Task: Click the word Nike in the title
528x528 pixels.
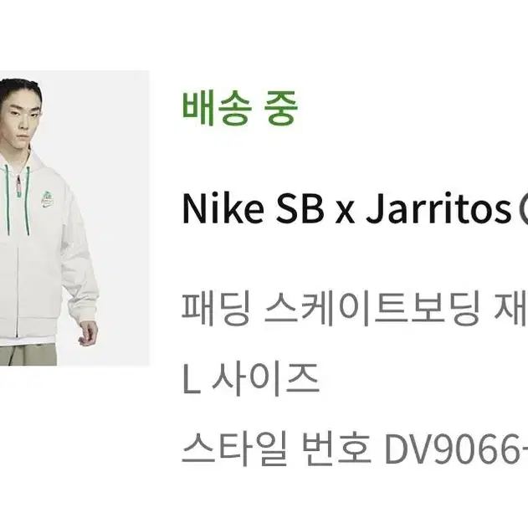Action: pyautogui.click(x=223, y=208)
